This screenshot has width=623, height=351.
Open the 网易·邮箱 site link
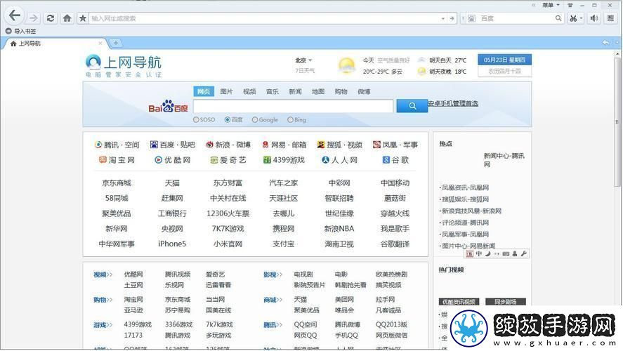[x=284, y=145]
